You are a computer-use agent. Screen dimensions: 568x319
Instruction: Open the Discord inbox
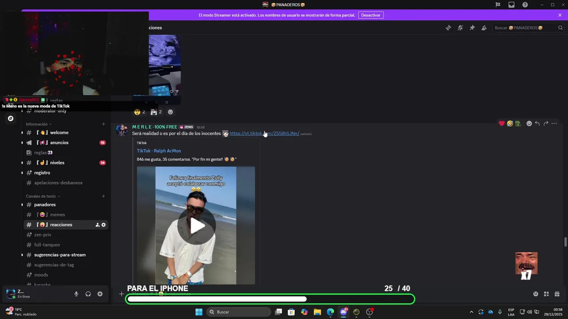click(512, 4)
